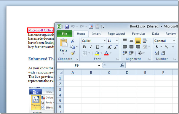
Task: Click the formula bar input area
Action: pos(152,65)
